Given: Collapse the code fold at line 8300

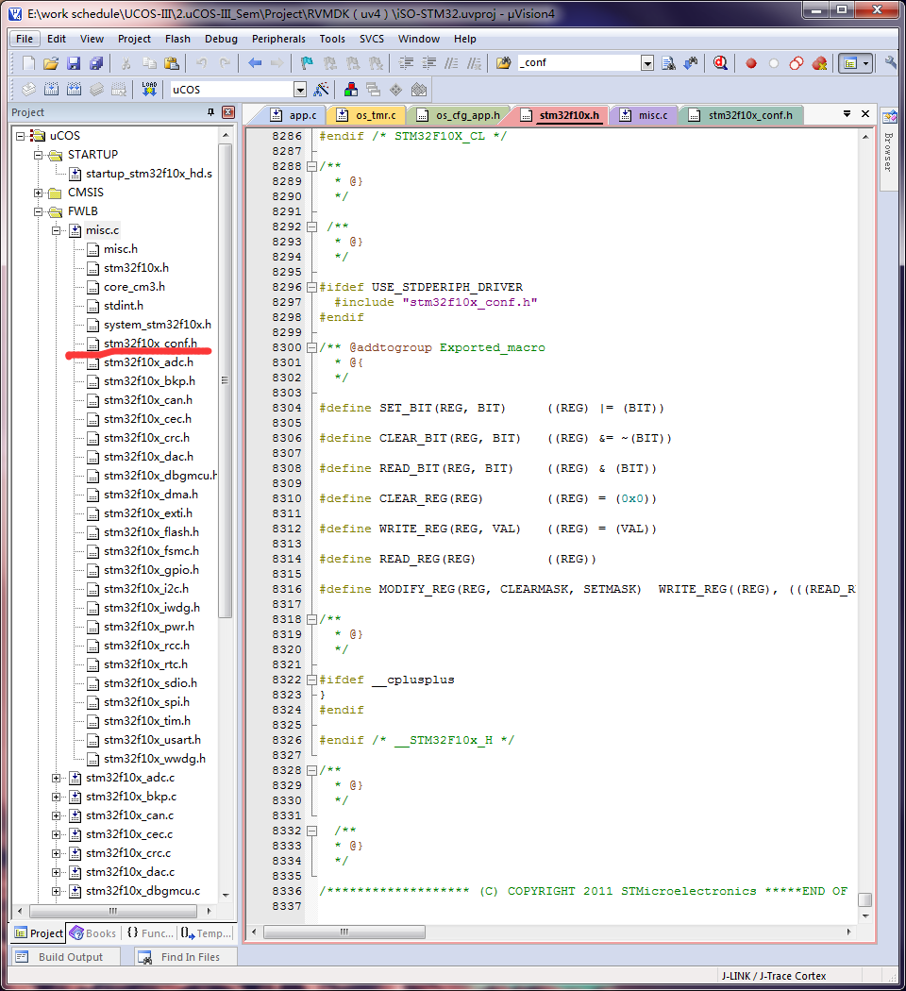Looking at the screenshot, I should coord(311,347).
